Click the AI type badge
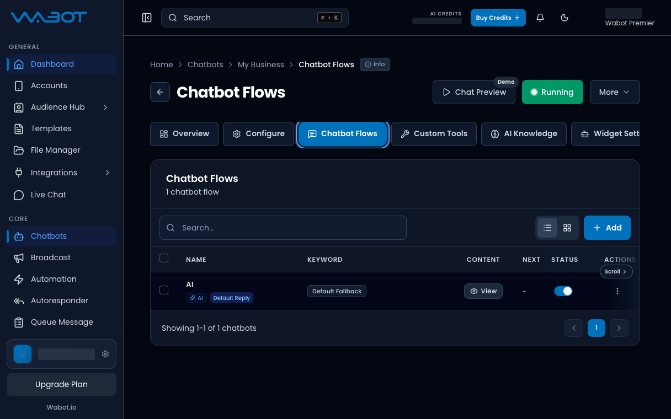This screenshot has height=419, width=671. tap(196, 298)
